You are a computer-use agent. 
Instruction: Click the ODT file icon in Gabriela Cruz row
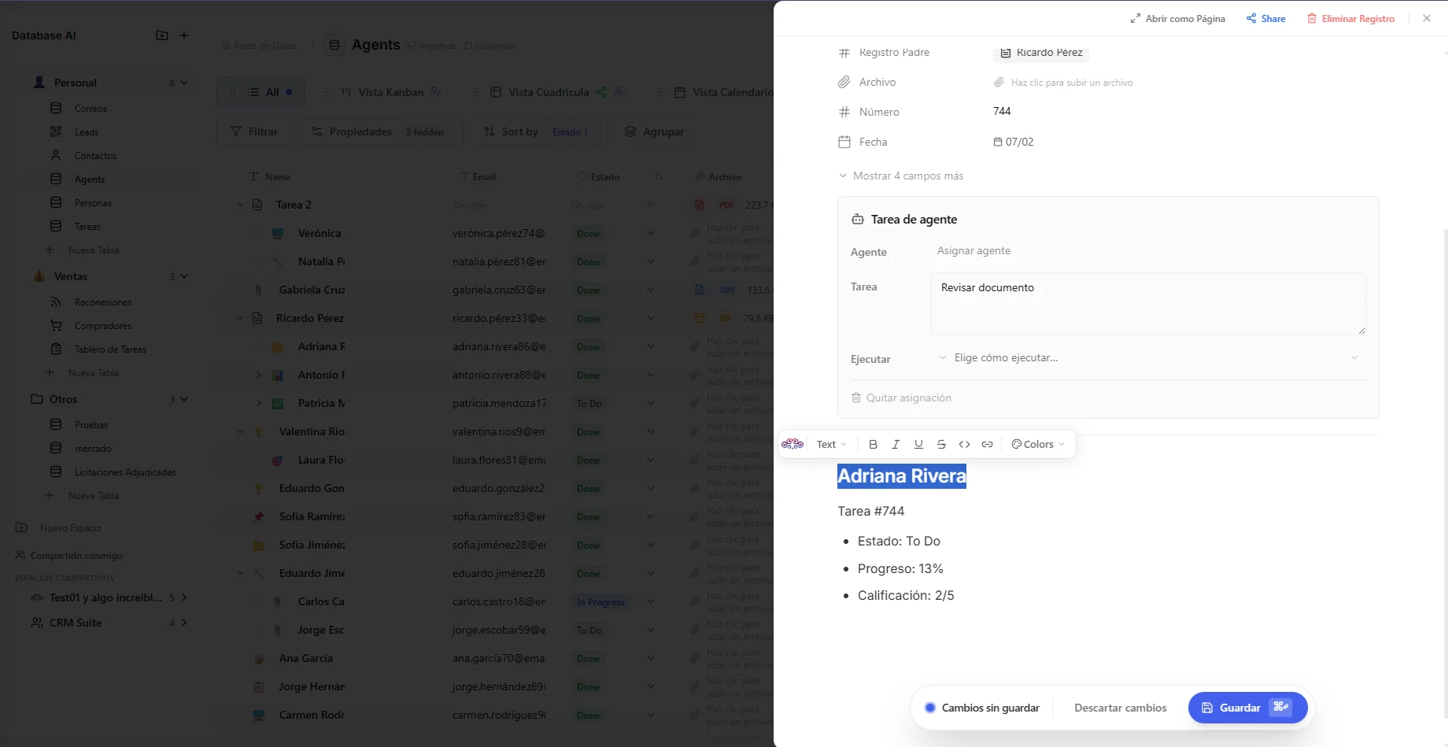coord(700,290)
